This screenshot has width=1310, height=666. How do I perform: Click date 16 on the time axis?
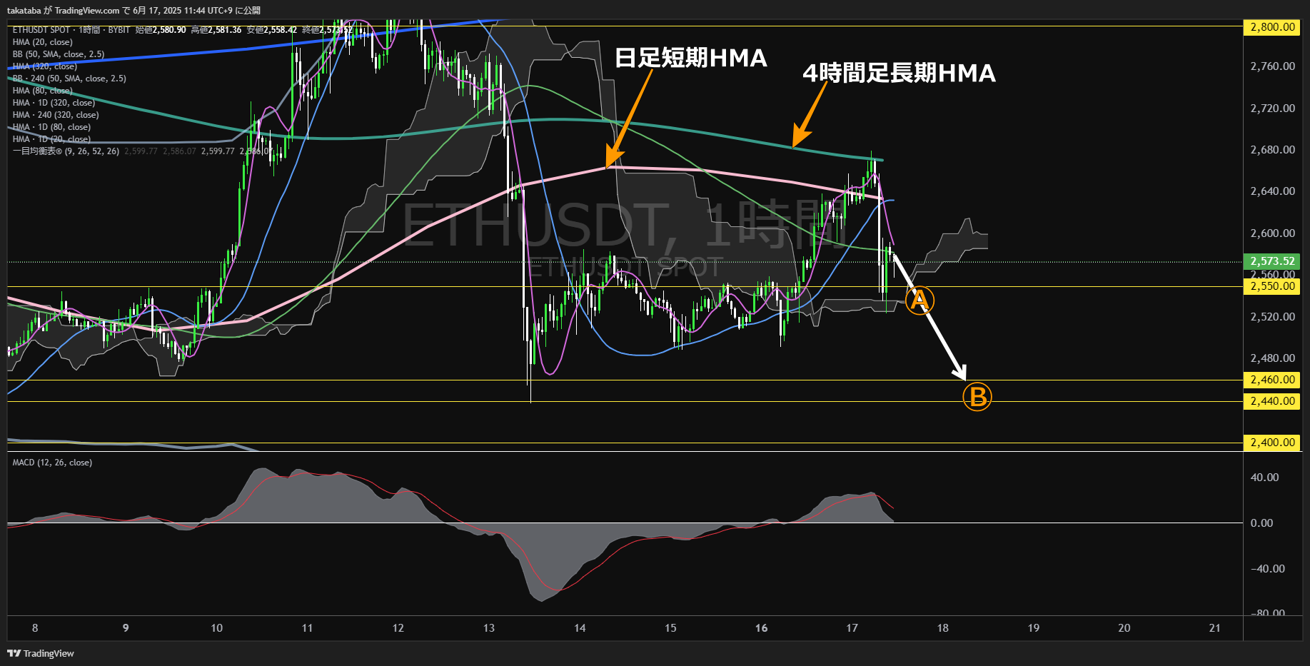pos(761,628)
